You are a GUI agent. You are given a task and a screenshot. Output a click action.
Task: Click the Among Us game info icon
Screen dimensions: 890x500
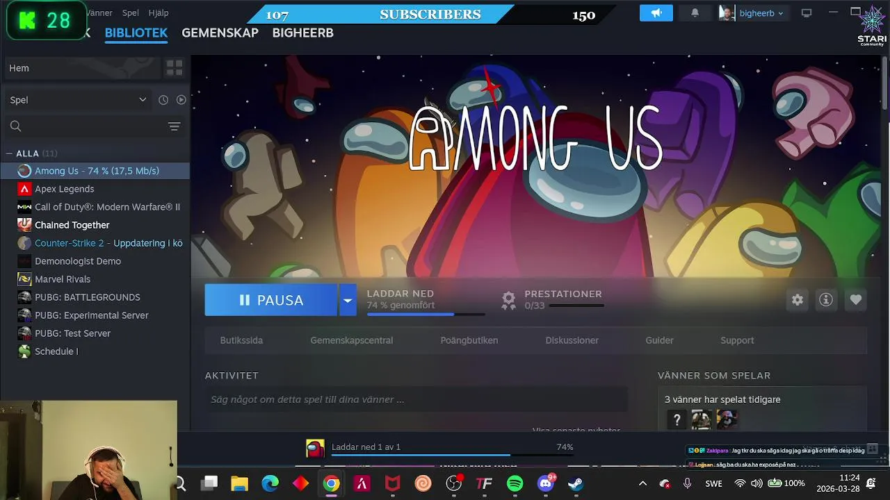[x=826, y=300]
